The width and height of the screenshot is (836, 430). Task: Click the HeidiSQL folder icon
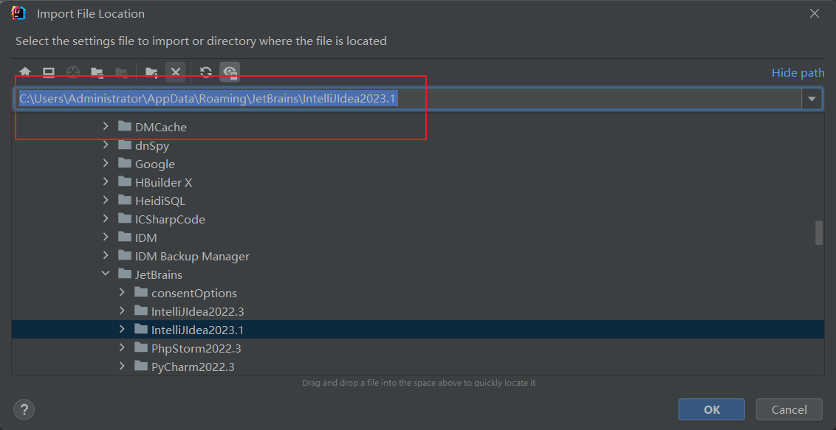125,201
